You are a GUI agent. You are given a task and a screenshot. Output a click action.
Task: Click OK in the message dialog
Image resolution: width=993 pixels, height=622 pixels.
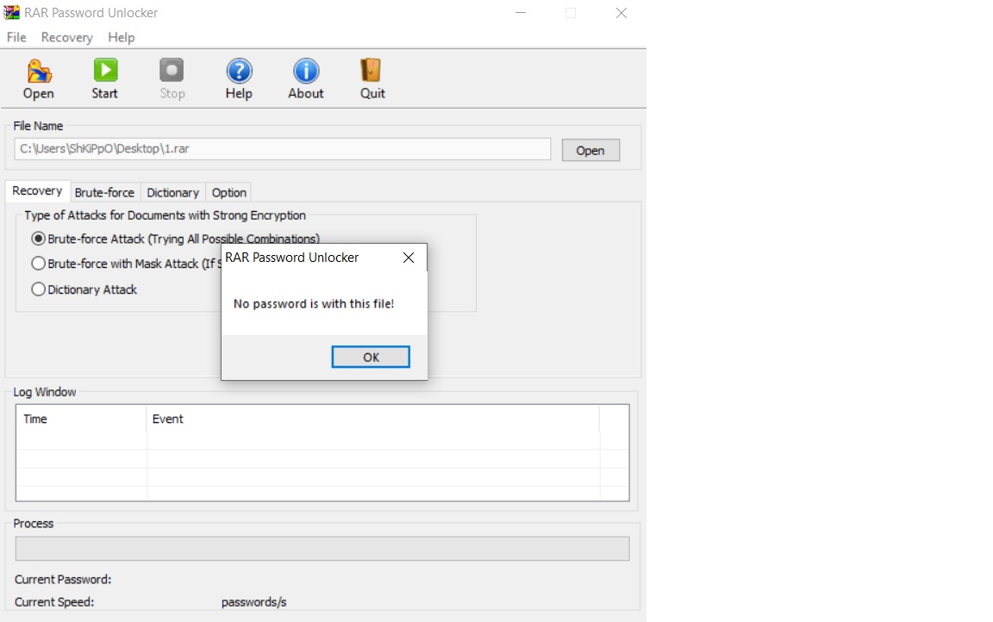click(371, 357)
